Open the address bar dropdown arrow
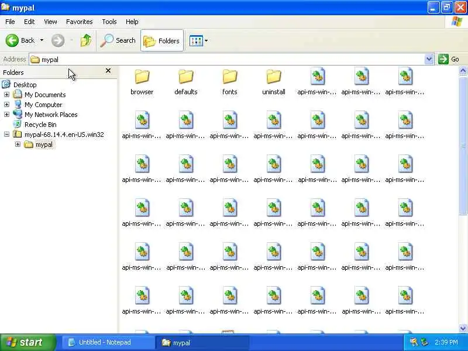This screenshot has width=468, height=351. click(429, 59)
